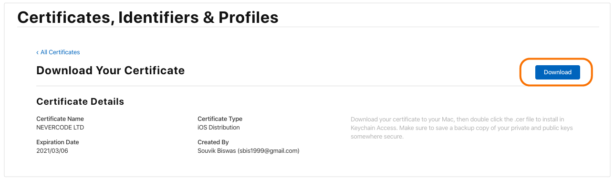
Task: Select the Certificates, Identifiers & Profiles heading
Action: [x=148, y=18]
